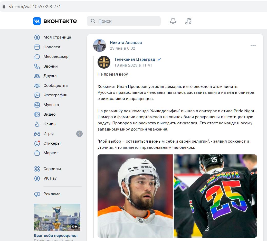Click the Друзья people icon
The height and width of the screenshot is (241, 267).
pos(37,76)
